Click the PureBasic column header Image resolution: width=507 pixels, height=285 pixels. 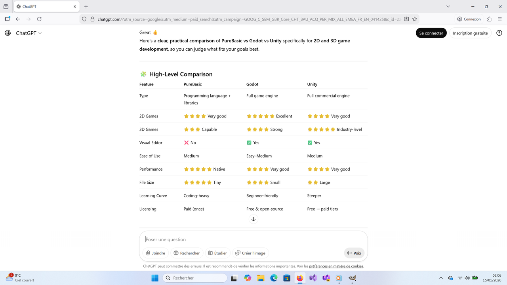193,84
